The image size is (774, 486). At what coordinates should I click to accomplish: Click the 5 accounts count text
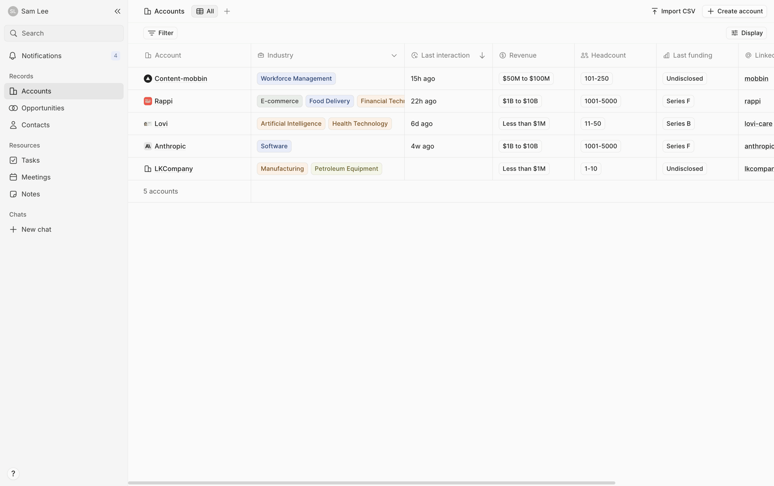tap(160, 191)
